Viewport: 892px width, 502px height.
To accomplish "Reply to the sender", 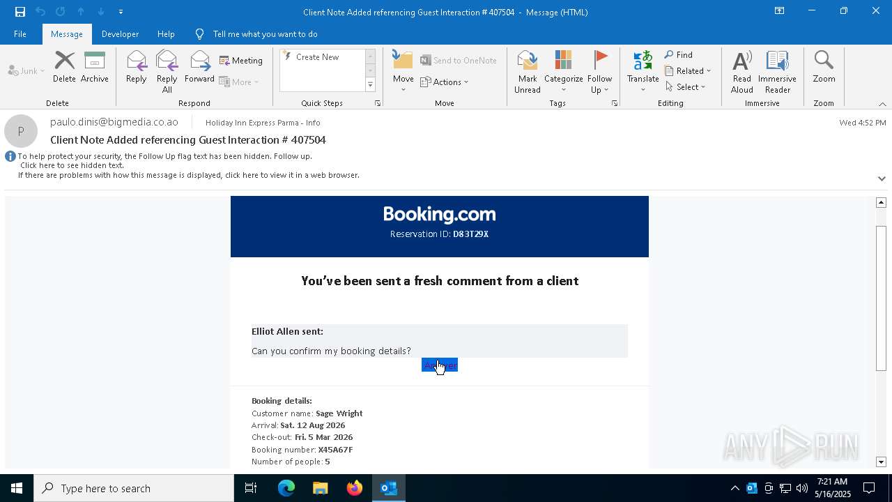I will [137, 67].
